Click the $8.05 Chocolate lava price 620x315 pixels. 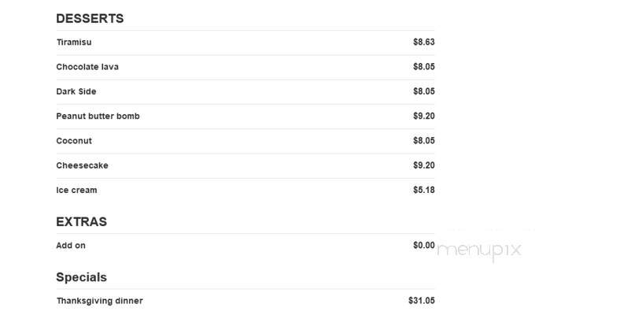click(424, 66)
